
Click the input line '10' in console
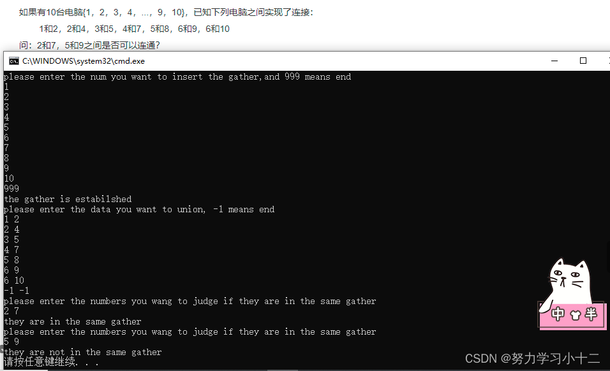coord(9,178)
